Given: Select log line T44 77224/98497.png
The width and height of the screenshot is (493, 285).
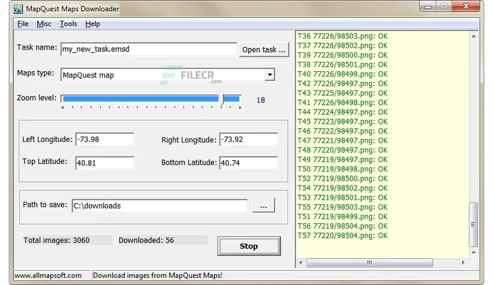Looking at the screenshot, I should click(343, 112).
